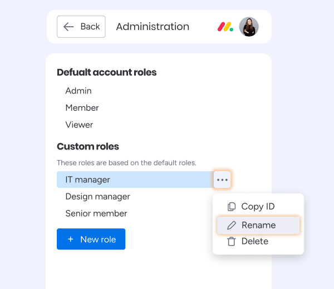Select the Senior member custom role
The width and height of the screenshot is (334, 289).
[x=96, y=213]
